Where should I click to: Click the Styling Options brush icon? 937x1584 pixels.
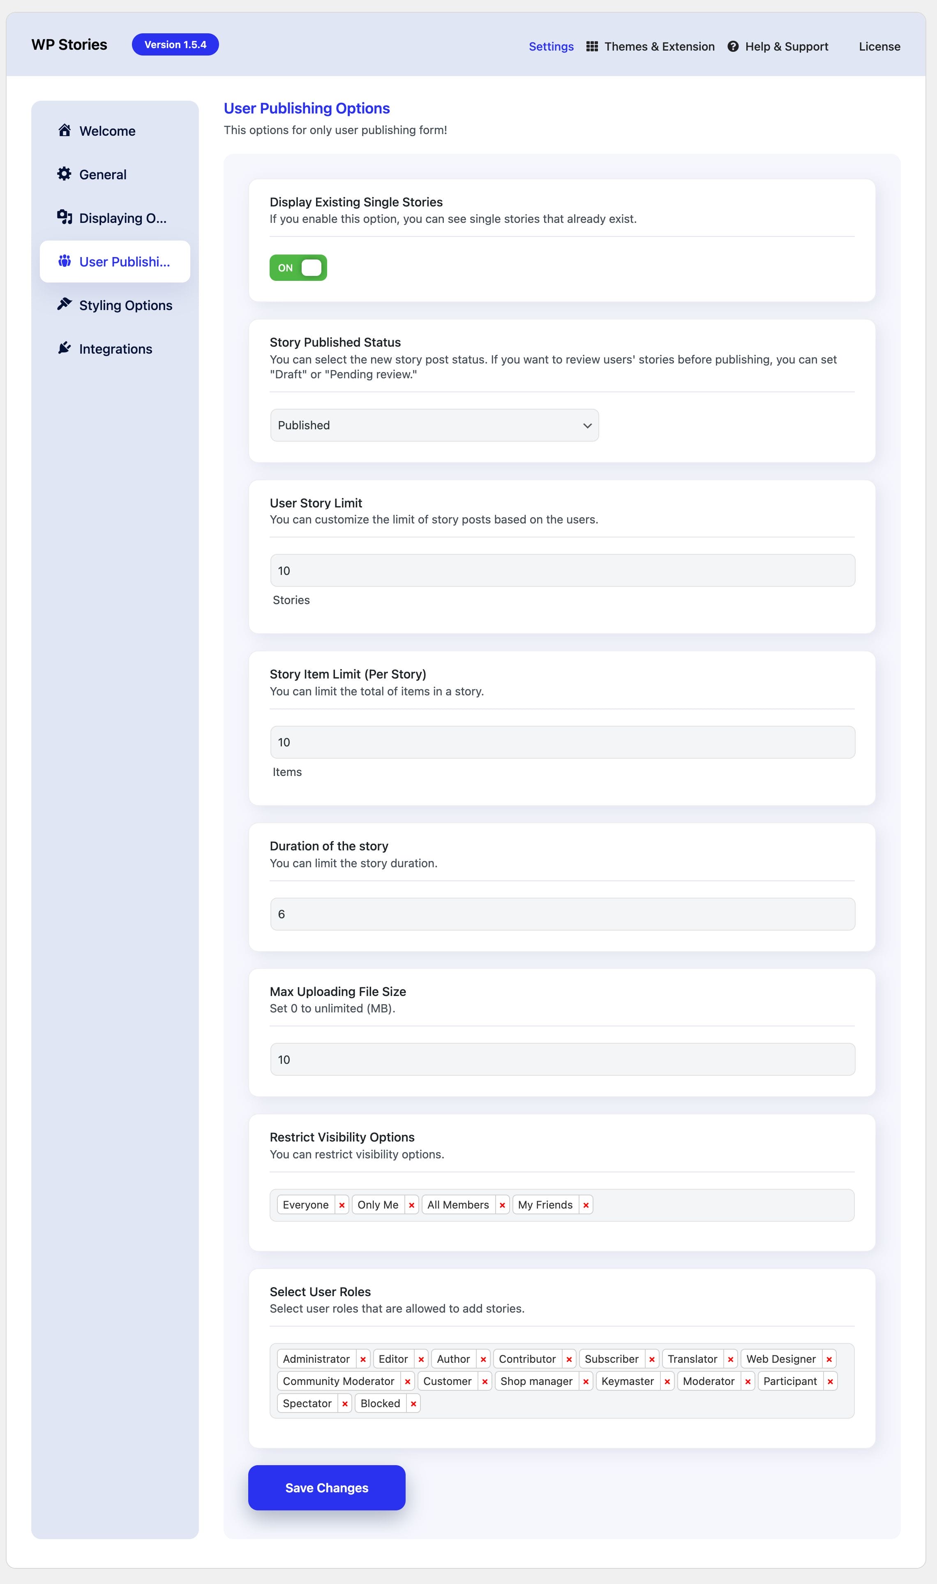[65, 304]
